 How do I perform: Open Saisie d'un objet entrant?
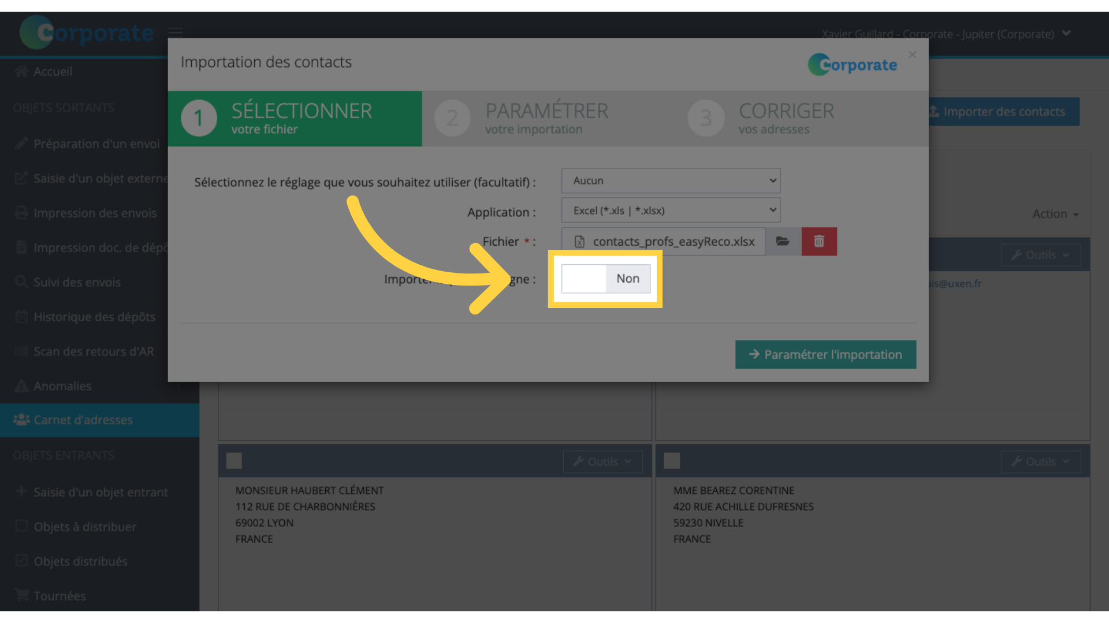pyautogui.click(x=99, y=492)
